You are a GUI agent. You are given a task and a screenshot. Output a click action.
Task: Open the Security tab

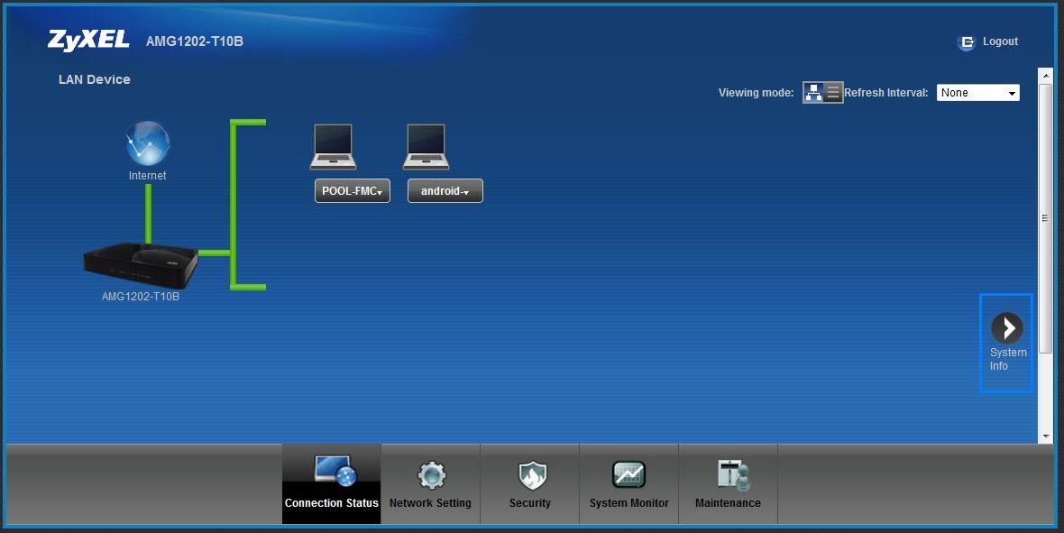point(529,484)
